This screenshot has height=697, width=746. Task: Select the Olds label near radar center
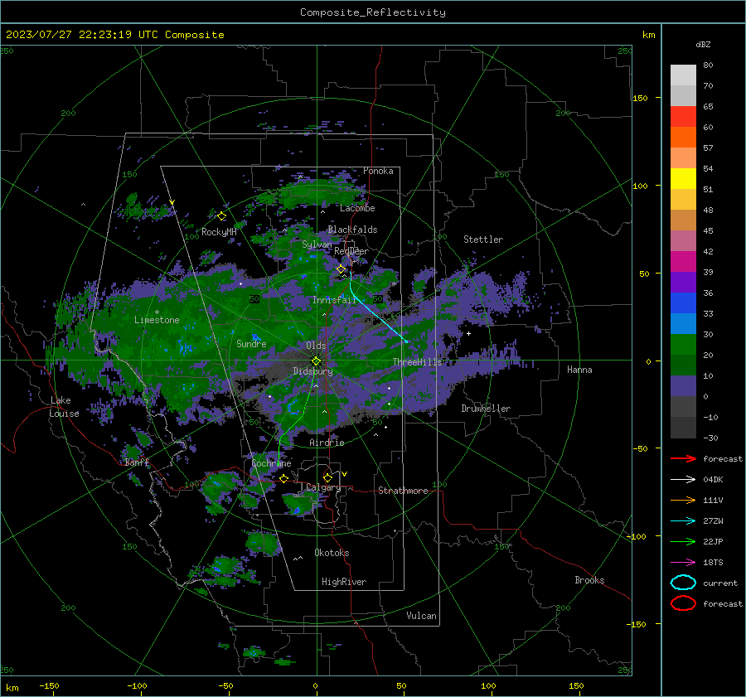316,346
